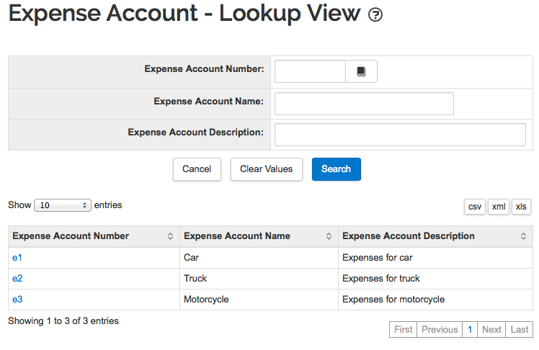
Task: Select the Car name cell
Action: tap(259, 258)
